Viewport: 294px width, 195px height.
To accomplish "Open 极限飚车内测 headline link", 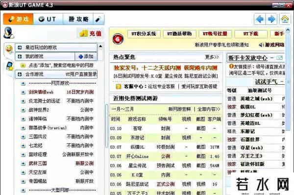I will pyautogui.click(x=200, y=68).
